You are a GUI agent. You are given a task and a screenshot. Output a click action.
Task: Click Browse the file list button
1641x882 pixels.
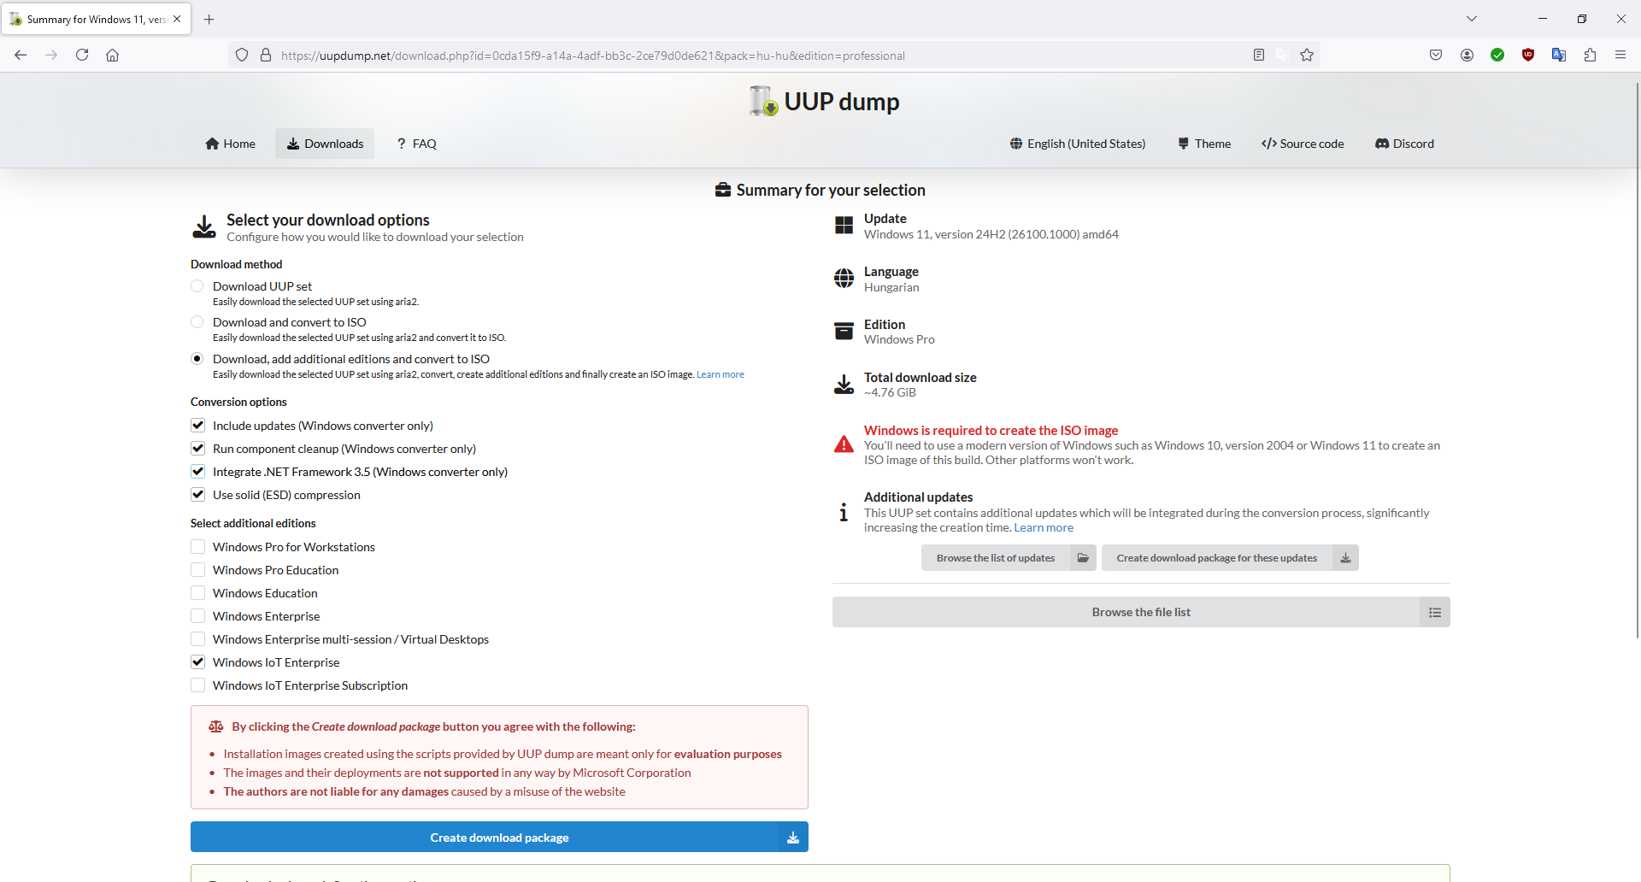1141,612
